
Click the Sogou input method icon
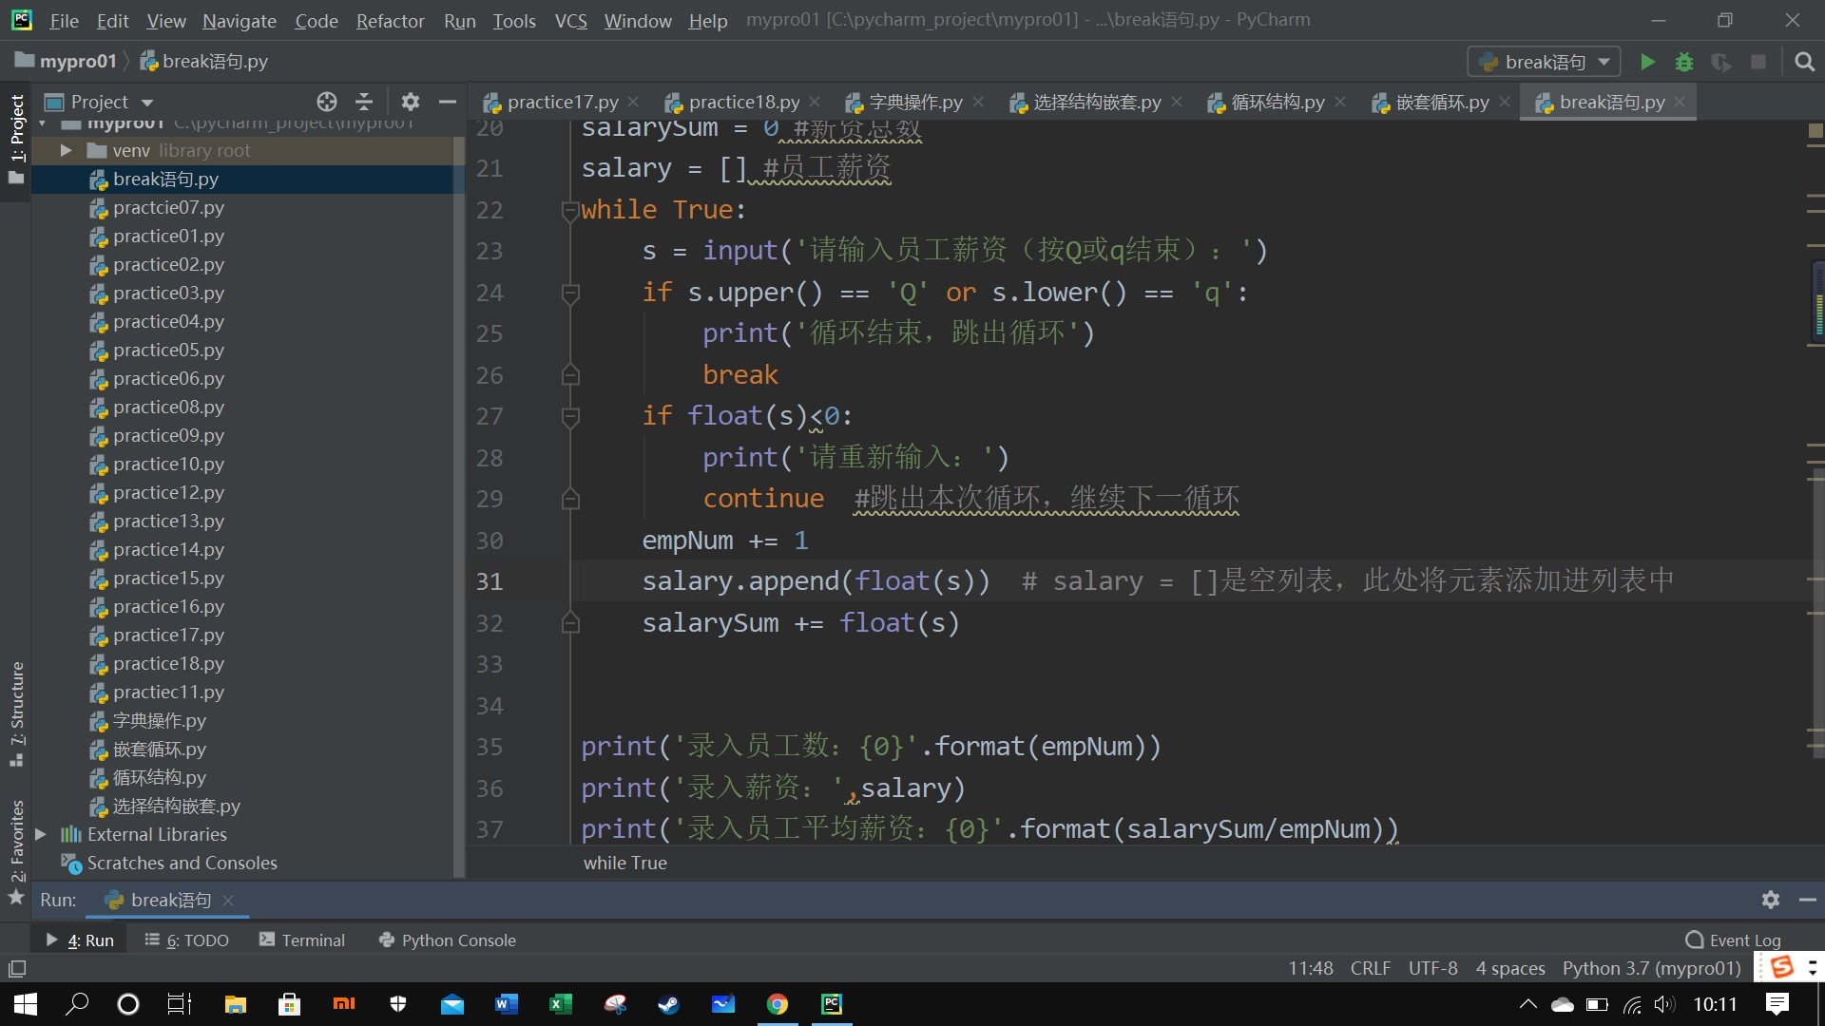point(1782,967)
